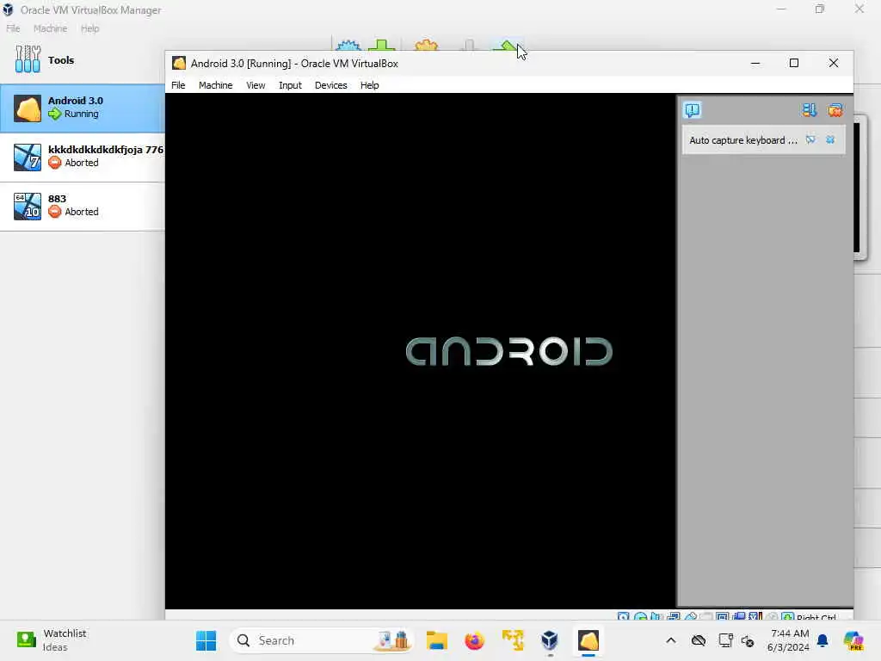Click the Auto capture keyboard message text
The width and height of the screenshot is (881, 661).
pos(742,140)
